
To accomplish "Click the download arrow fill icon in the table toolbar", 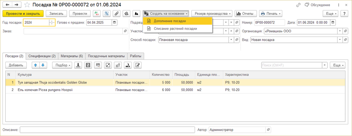I will point(78,65).
